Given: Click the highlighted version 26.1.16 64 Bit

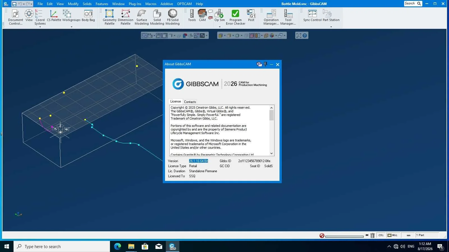Looking at the screenshot, I should click(x=198, y=161).
